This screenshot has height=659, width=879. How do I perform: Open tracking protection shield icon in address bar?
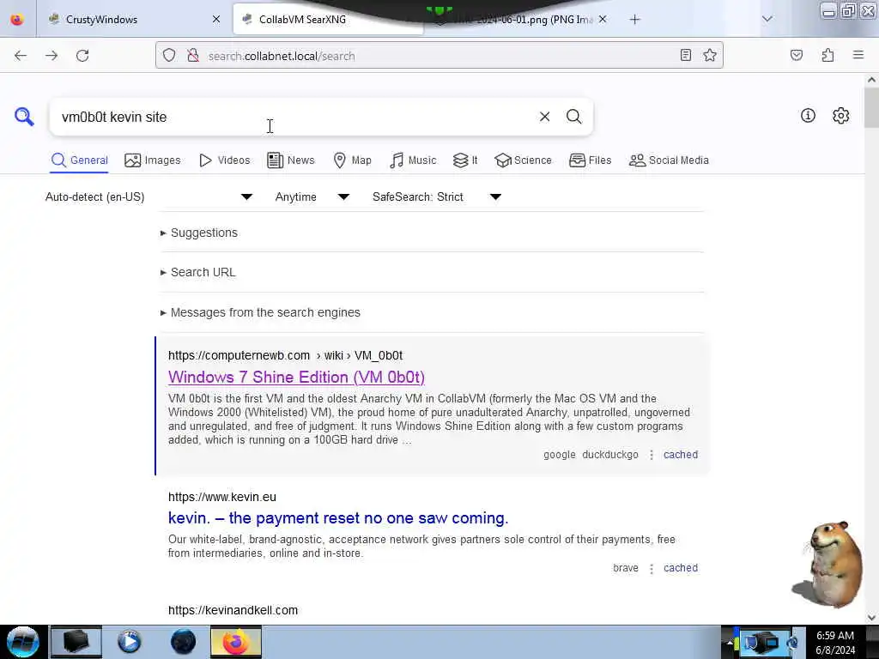[x=169, y=56]
